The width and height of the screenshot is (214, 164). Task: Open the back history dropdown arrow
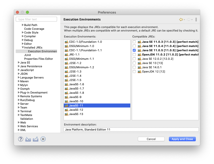185,20
